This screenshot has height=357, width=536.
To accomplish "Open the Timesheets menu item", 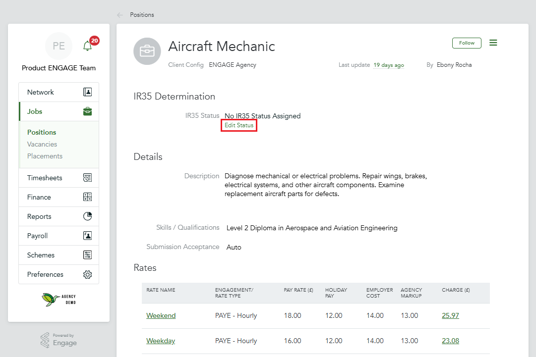I will (59, 178).
